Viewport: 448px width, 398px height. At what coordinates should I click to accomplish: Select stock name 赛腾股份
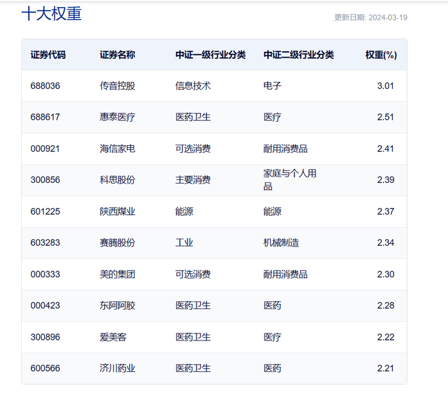coord(117,243)
